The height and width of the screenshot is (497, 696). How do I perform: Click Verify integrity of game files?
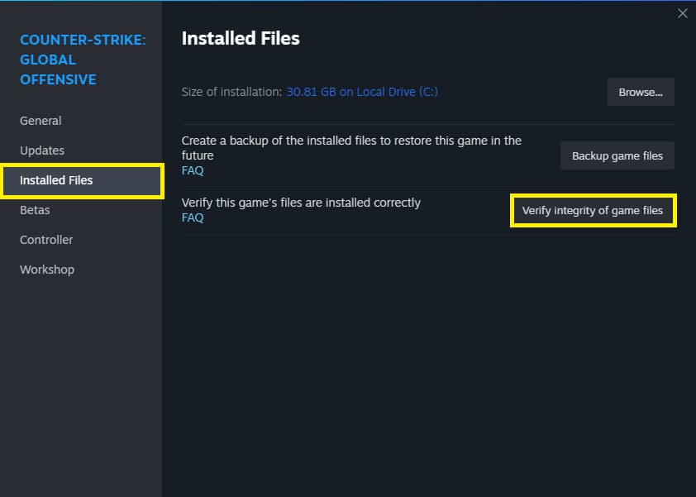coord(593,211)
